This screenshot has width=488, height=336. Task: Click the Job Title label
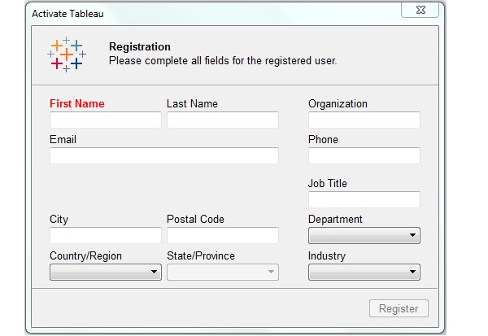[x=327, y=184]
